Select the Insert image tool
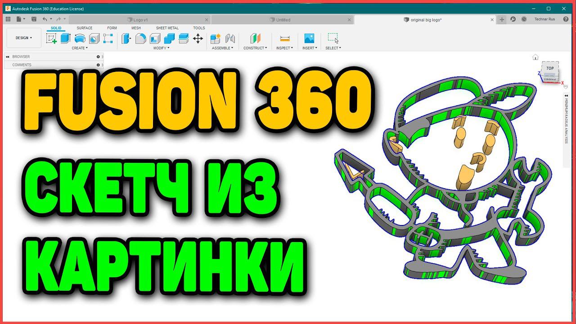The width and height of the screenshot is (576, 324). click(x=309, y=38)
